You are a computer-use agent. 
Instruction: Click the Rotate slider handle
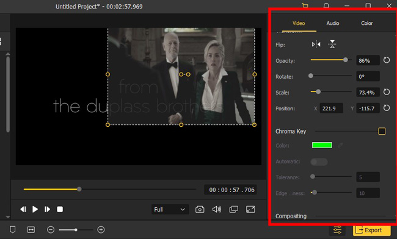pyautogui.click(x=311, y=76)
